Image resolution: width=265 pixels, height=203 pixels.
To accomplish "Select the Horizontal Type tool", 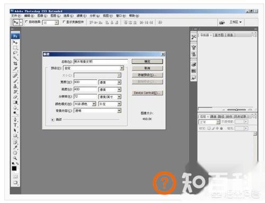I will click(15, 125).
